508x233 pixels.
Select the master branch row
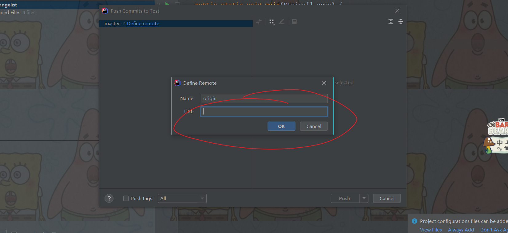[x=176, y=24]
